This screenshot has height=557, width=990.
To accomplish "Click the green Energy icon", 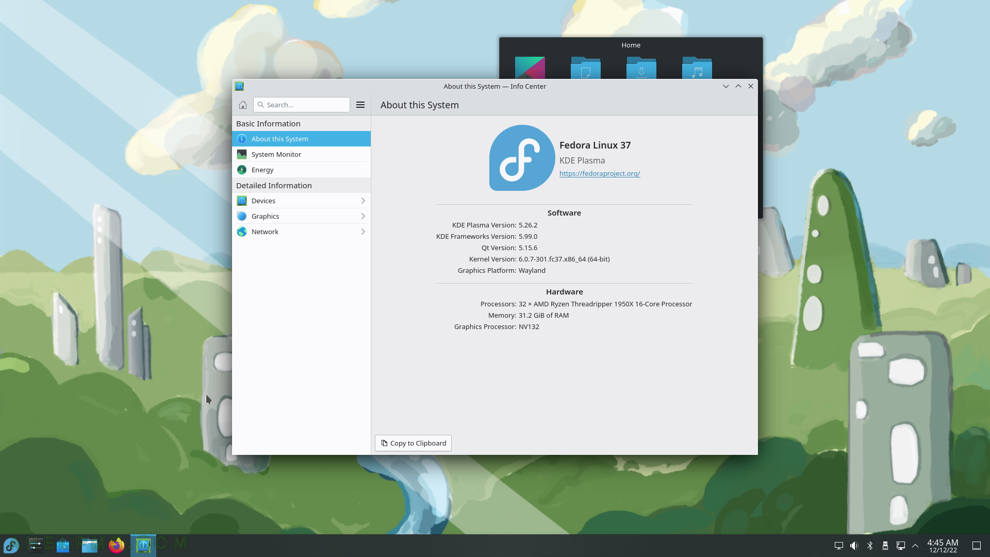I will click(241, 170).
